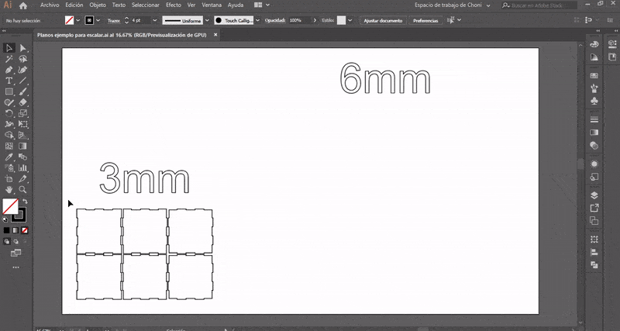620x331 pixels.
Task: Open the Efecto menu
Action: tap(173, 5)
